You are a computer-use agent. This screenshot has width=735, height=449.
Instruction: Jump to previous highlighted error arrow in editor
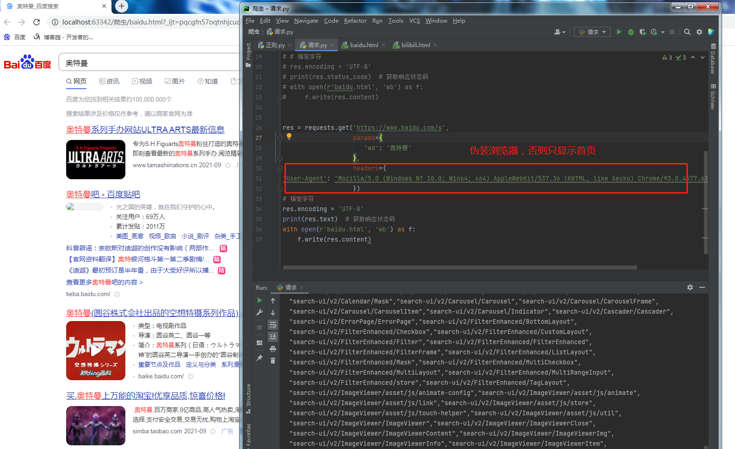coord(693,57)
